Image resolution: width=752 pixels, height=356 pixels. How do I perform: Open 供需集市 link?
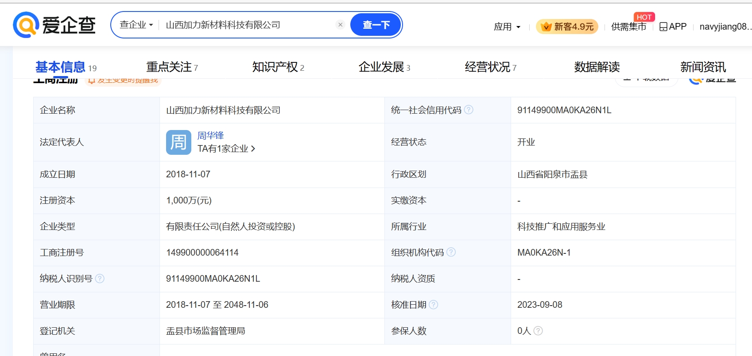pos(628,27)
